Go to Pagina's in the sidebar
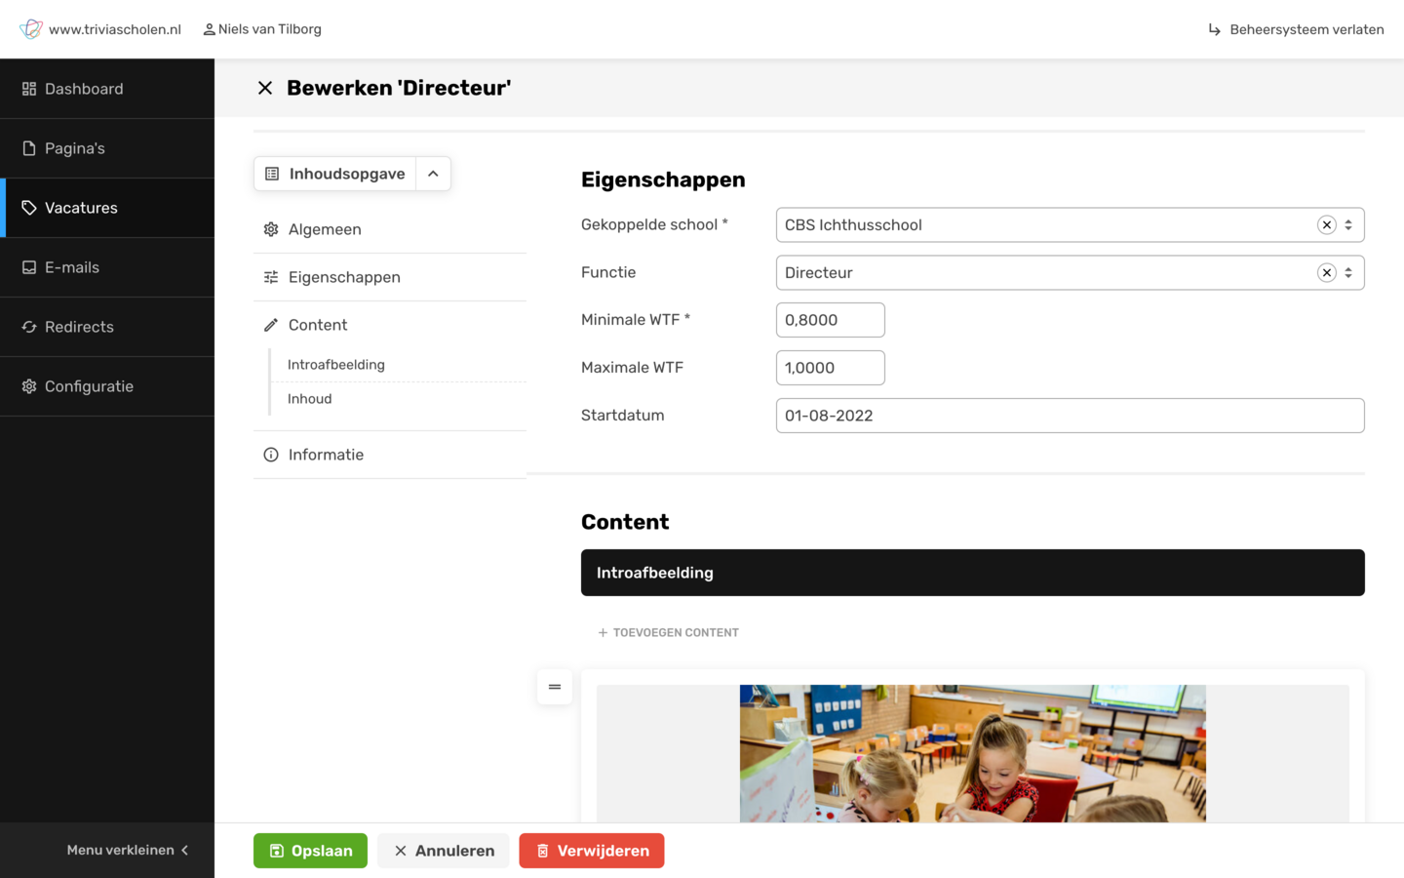 click(74, 148)
